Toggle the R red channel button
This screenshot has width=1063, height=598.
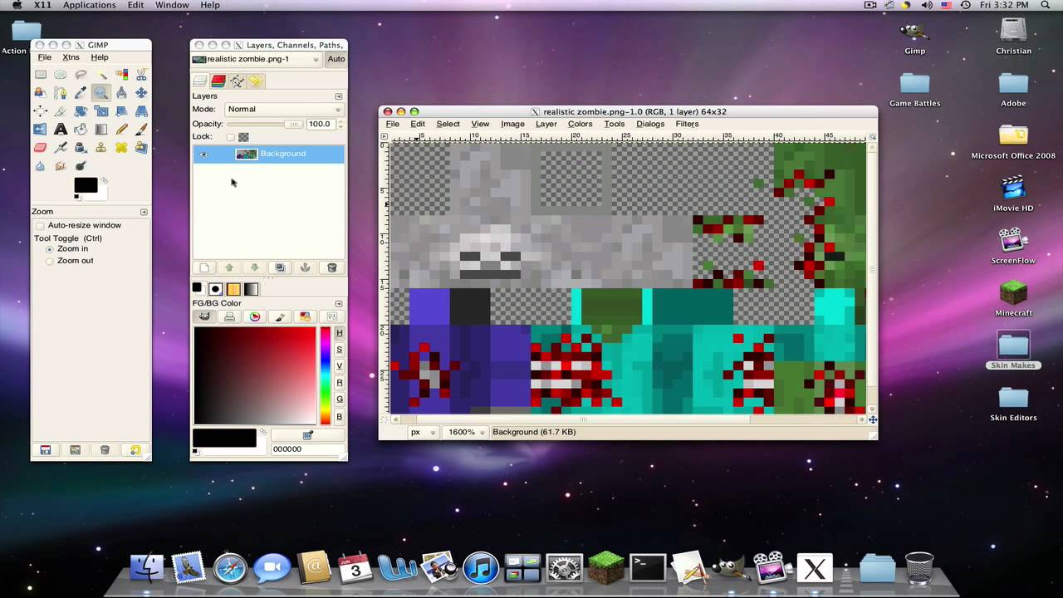point(339,383)
